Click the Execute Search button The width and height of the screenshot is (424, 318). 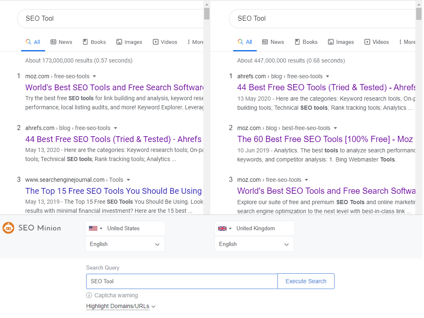click(306, 281)
